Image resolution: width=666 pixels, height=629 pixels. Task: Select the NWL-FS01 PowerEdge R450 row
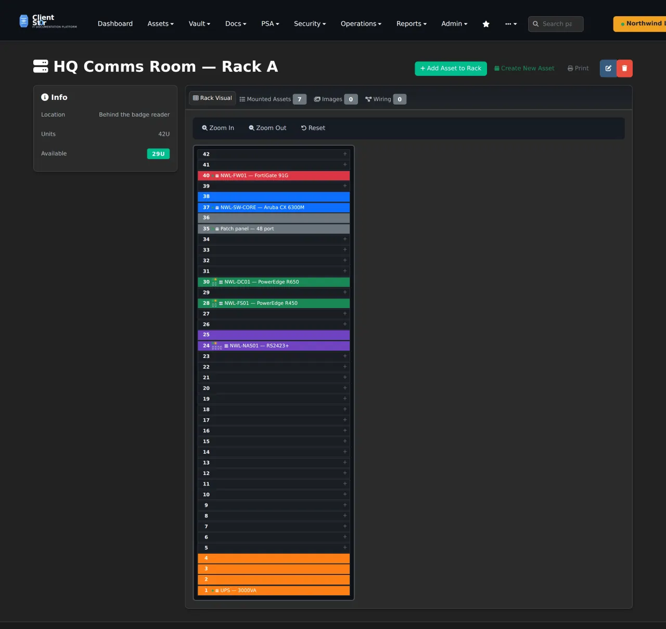coord(274,303)
